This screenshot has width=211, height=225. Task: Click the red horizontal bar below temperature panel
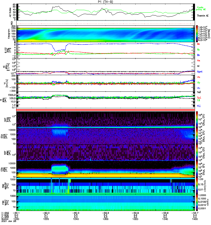coord(105,110)
